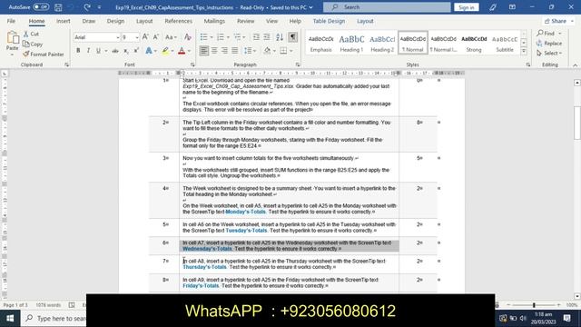Decrease font size with shrink icon

[156, 37]
